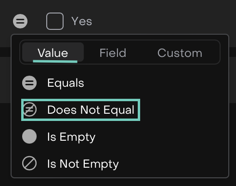
Task: Click blank row area right of Is Not Empty
Action: [172, 163]
